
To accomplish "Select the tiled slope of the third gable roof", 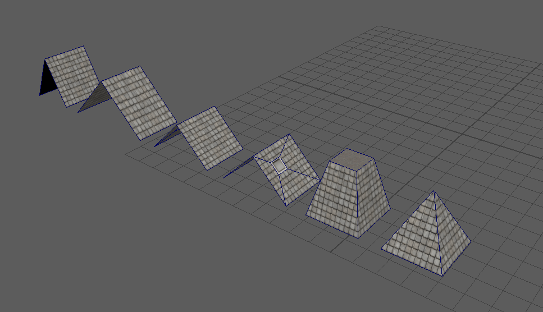I will (210, 138).
